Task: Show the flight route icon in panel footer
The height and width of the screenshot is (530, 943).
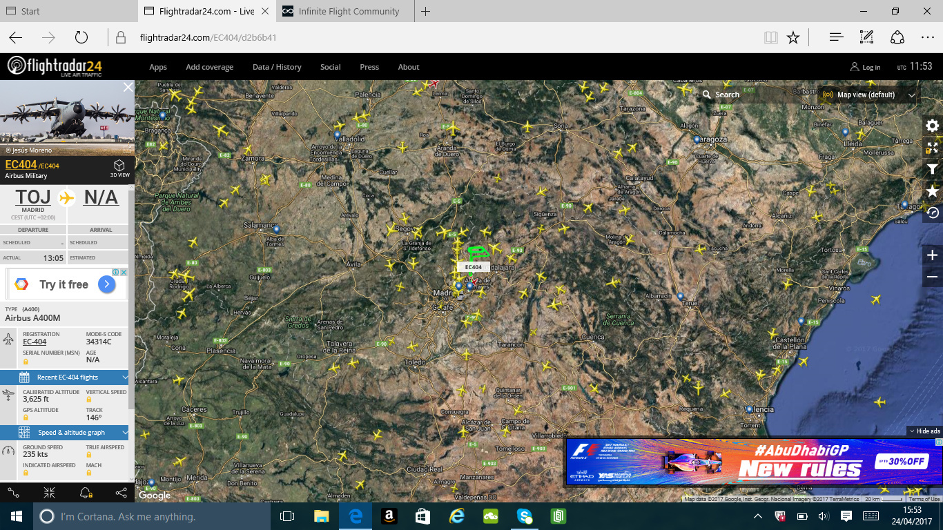Action: click(x=14, y=492)
